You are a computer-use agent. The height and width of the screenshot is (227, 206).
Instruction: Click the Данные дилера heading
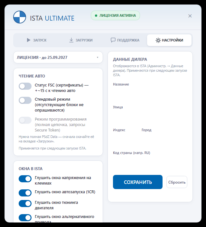130,59
